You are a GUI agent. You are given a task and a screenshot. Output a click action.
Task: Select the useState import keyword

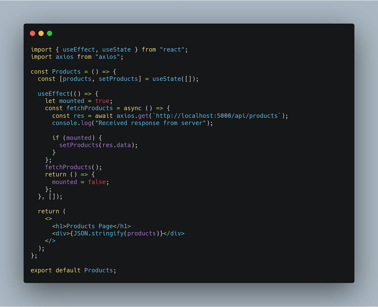point(117,49)
